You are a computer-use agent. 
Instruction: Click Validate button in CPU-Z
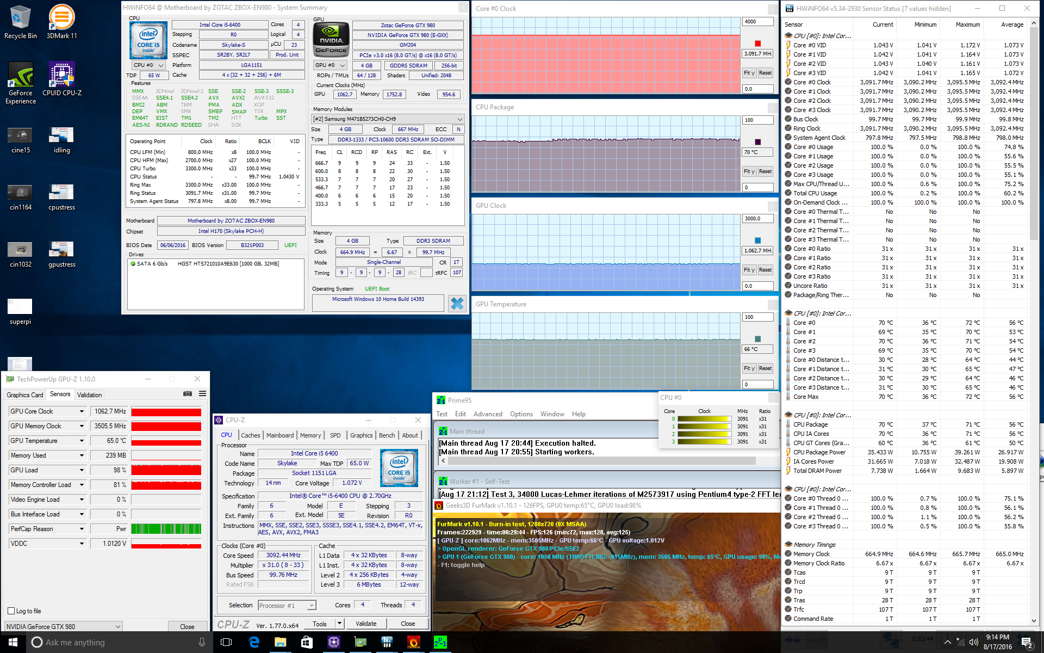coord(366,624)
